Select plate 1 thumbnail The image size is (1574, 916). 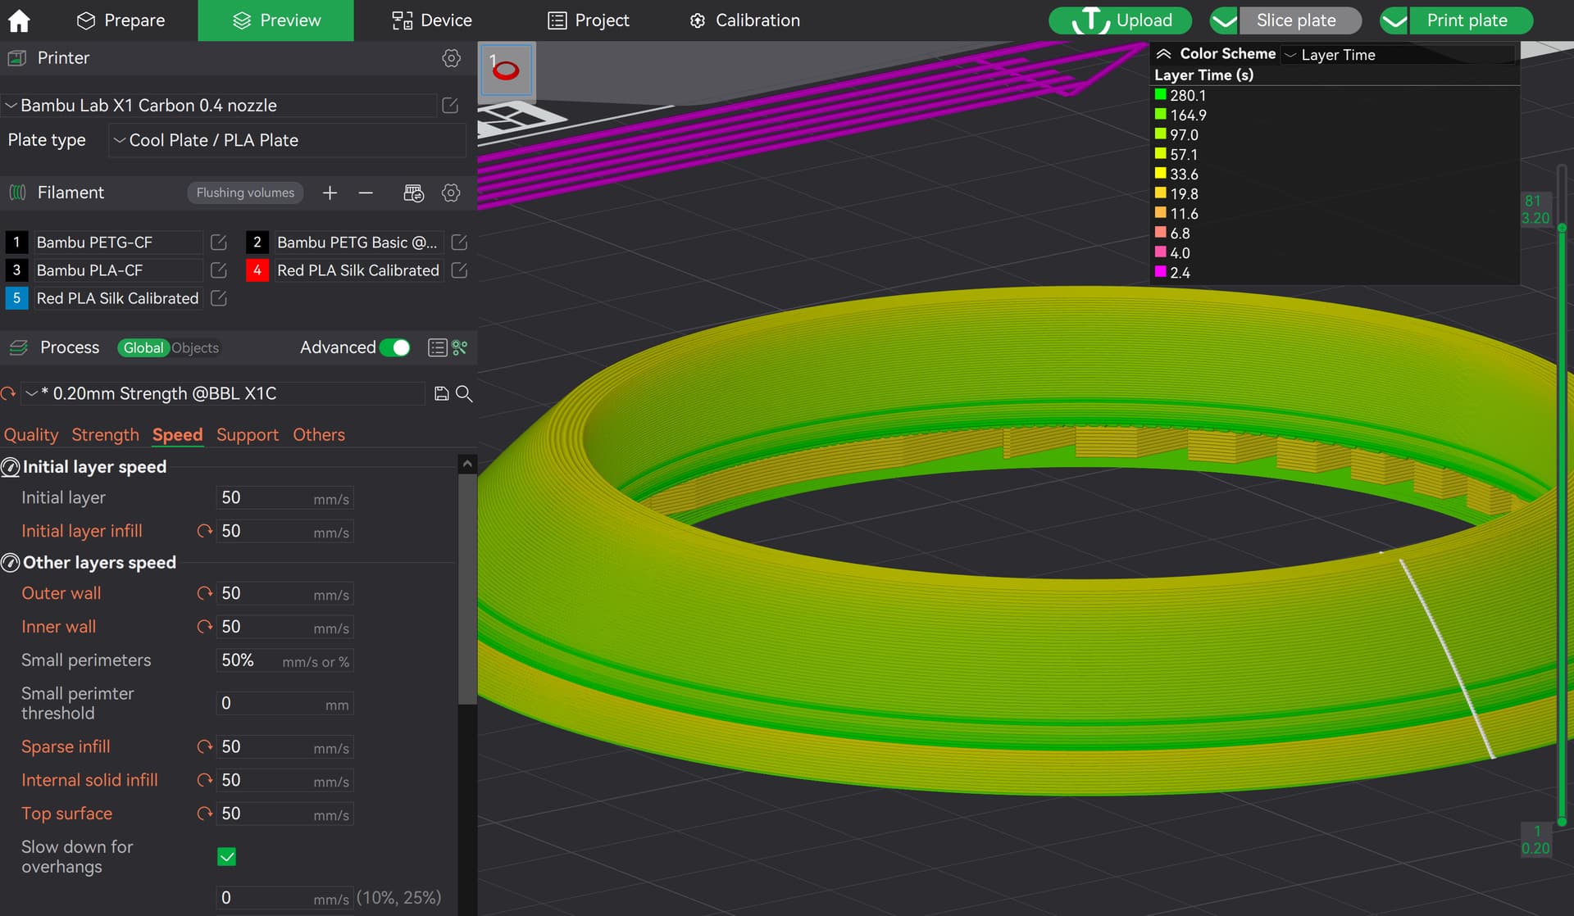click(x=506, y=70)
